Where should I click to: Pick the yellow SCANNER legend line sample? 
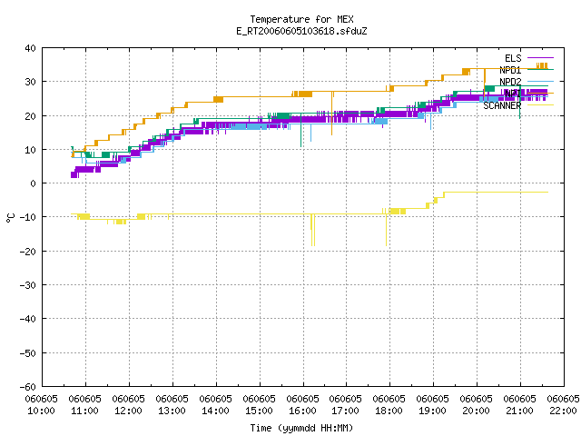click(540, 105)
